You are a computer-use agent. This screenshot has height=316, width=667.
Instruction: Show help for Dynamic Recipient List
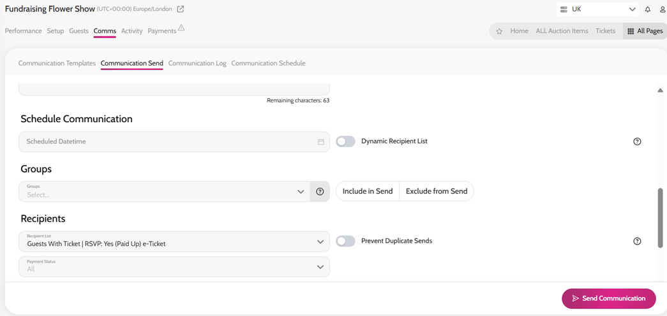(637, 142)
